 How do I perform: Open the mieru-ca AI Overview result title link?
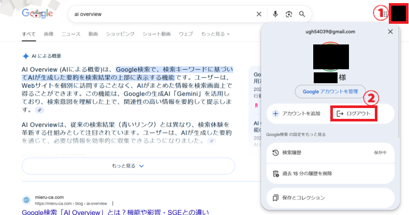[115, 212]
